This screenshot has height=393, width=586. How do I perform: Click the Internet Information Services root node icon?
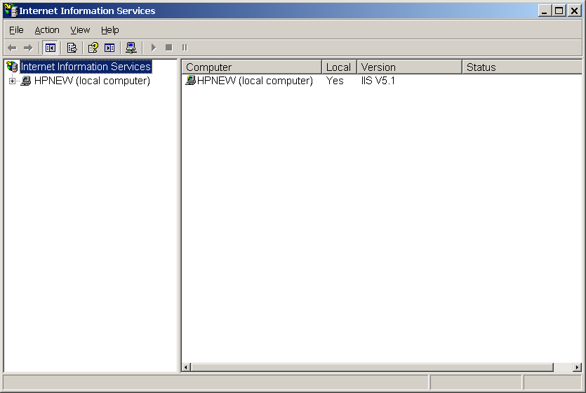pos(12,67)
